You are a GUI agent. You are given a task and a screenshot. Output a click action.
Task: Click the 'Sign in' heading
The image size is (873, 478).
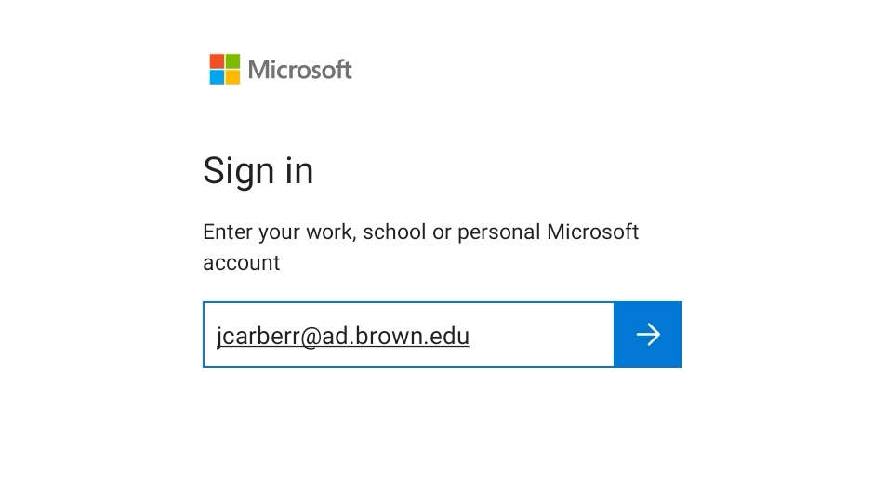point(258,170)
